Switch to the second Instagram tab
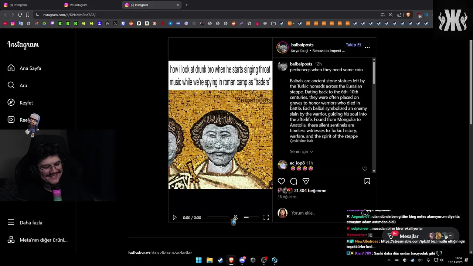This screenshot has width=473, height=266. [91, 5]
